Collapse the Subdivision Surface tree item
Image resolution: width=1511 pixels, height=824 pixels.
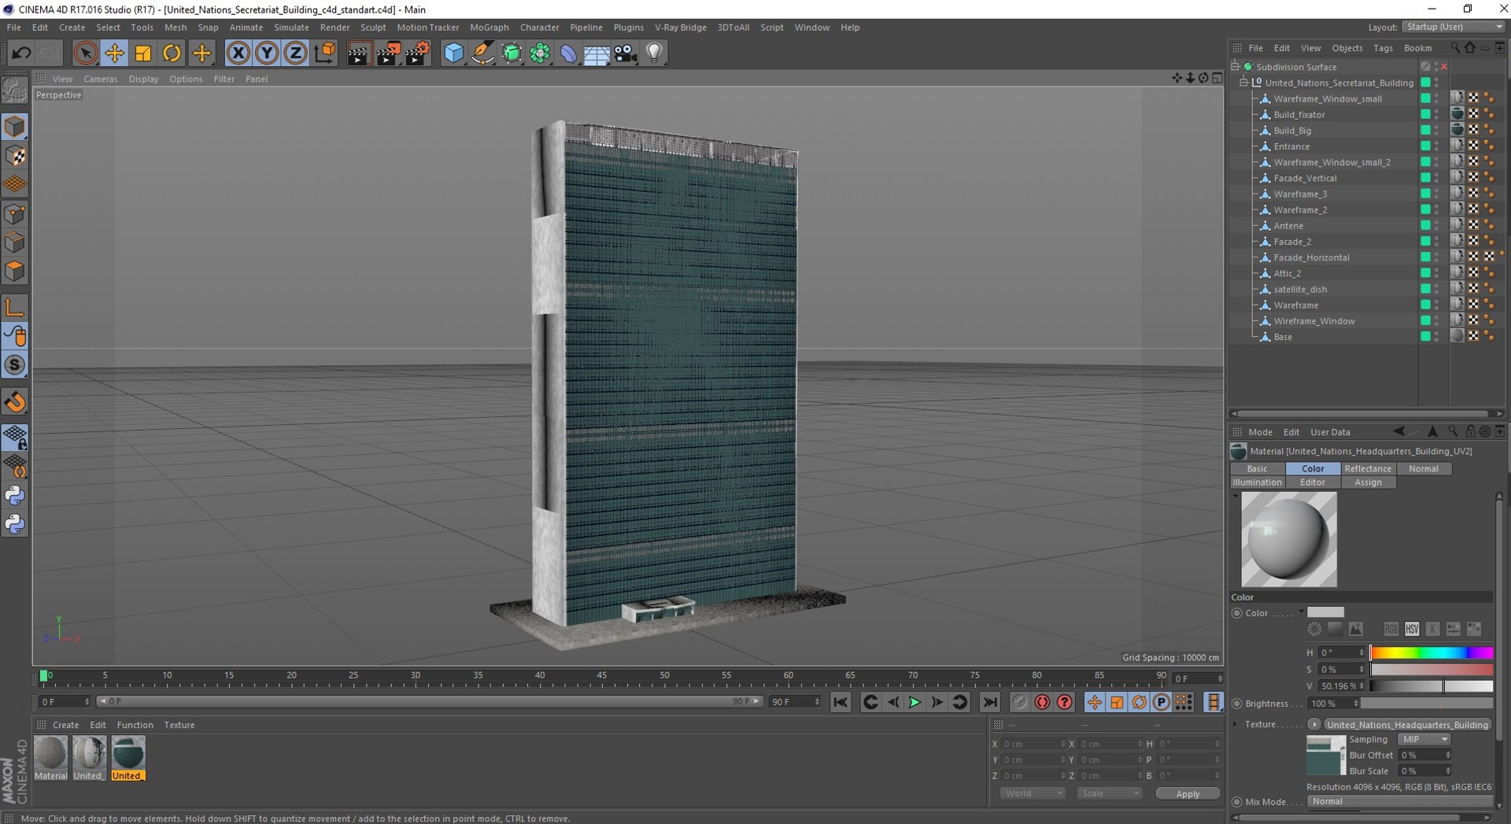click(x=1236, y=66)
